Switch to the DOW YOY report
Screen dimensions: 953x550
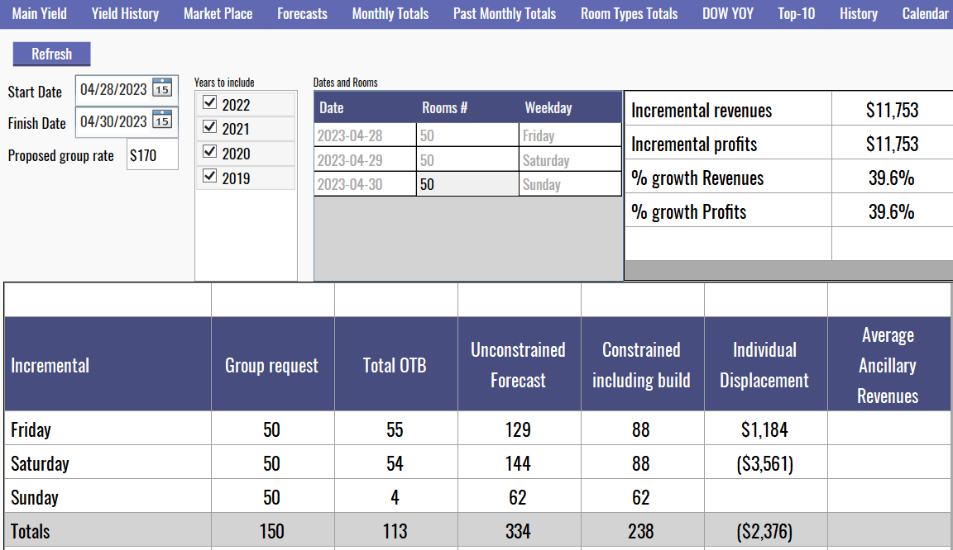[727, 13]
